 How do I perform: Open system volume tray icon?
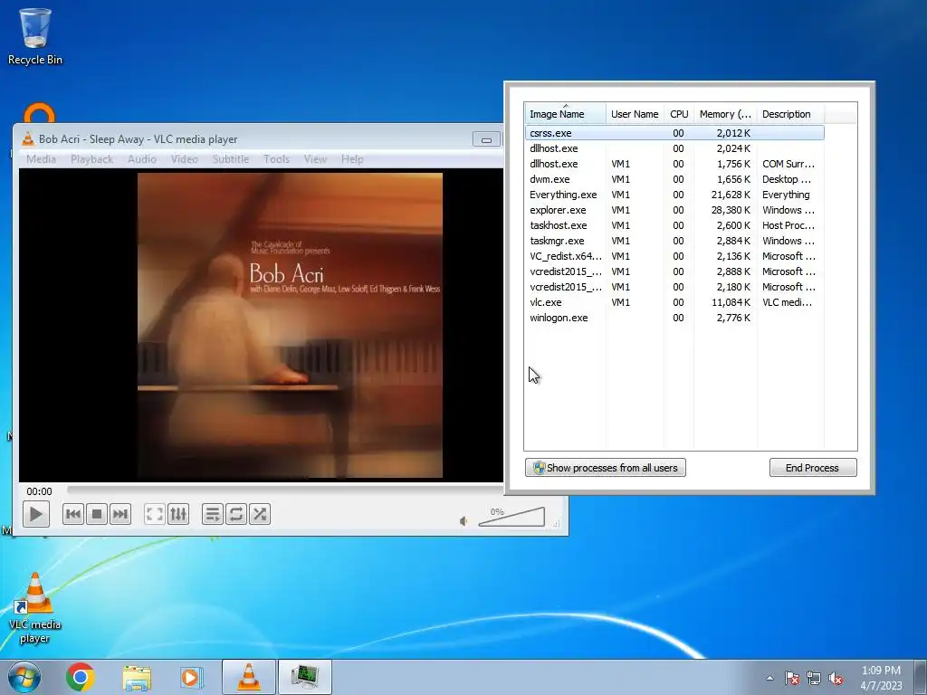pos(836,678)
